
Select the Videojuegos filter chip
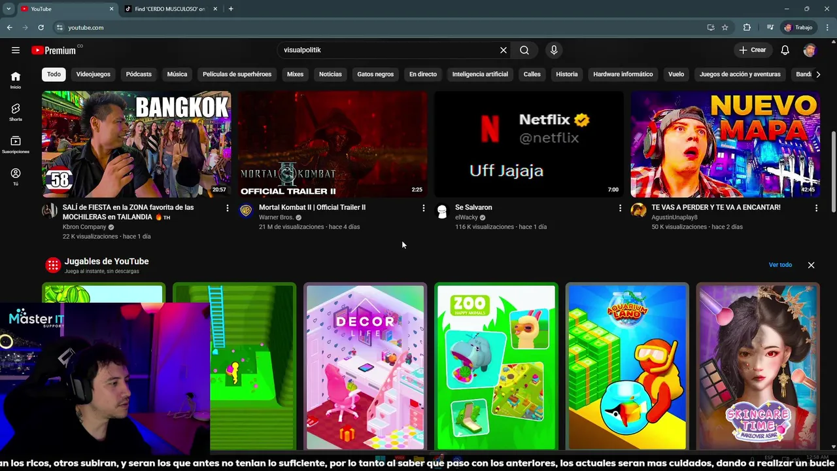tap(93, 74)
